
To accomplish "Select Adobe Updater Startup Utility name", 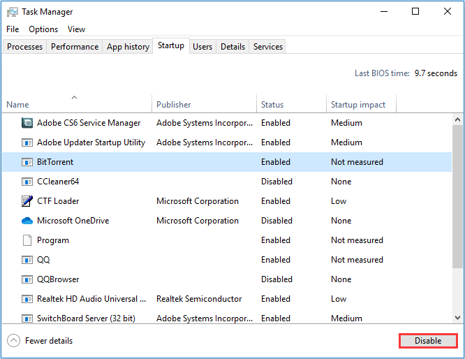I will tap(91, 142).
